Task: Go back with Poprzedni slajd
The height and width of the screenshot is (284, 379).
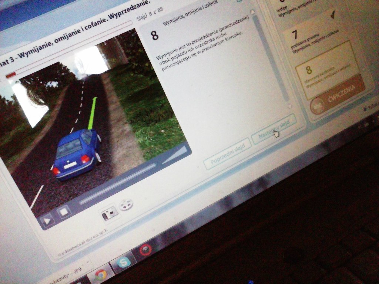Action: tap(227, 153)
